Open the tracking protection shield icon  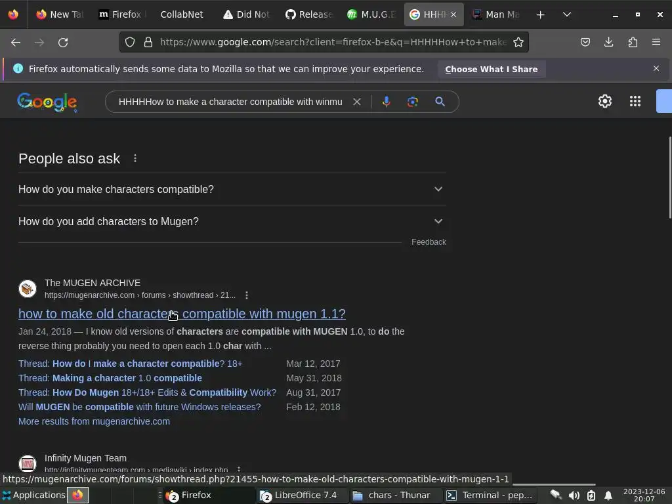[130, 42]
